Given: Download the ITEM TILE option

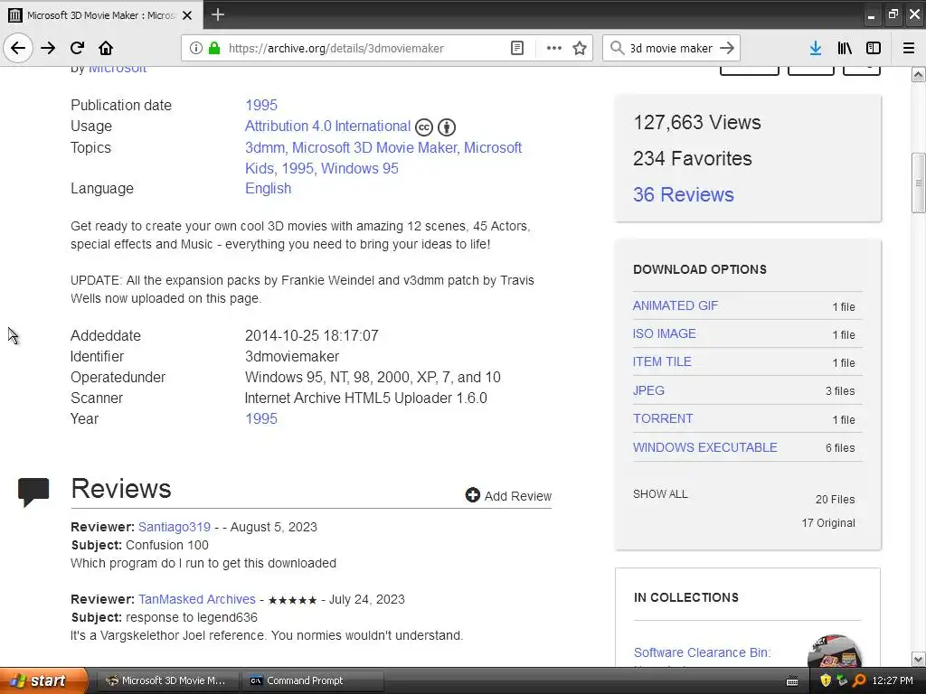Looking at the screenshot, I should pos(662,361).
